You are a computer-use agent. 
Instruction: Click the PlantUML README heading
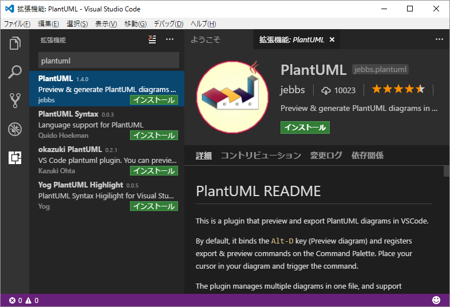(258, 191)
